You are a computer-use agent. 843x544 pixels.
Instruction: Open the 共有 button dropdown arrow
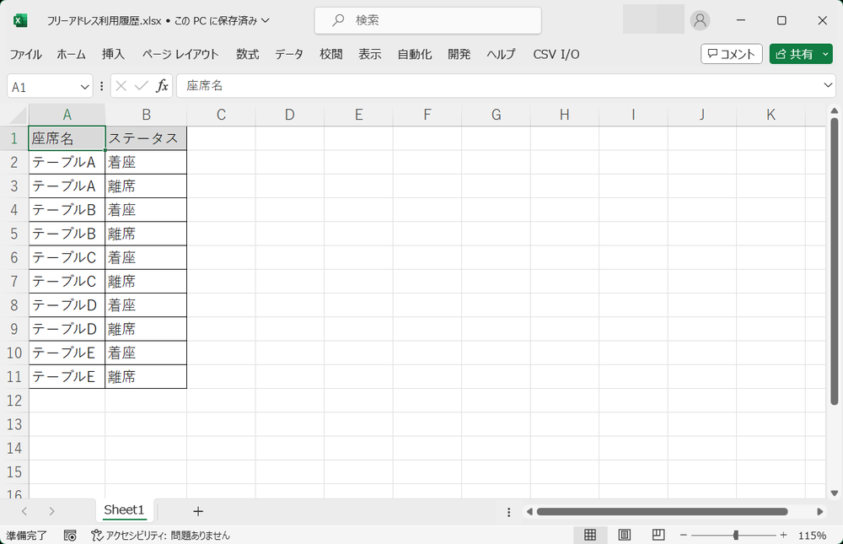[825, 54]
